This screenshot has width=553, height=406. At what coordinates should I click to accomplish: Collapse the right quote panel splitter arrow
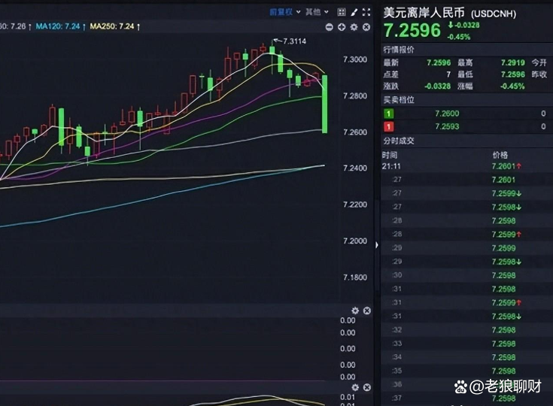click(x=377, y=244)
